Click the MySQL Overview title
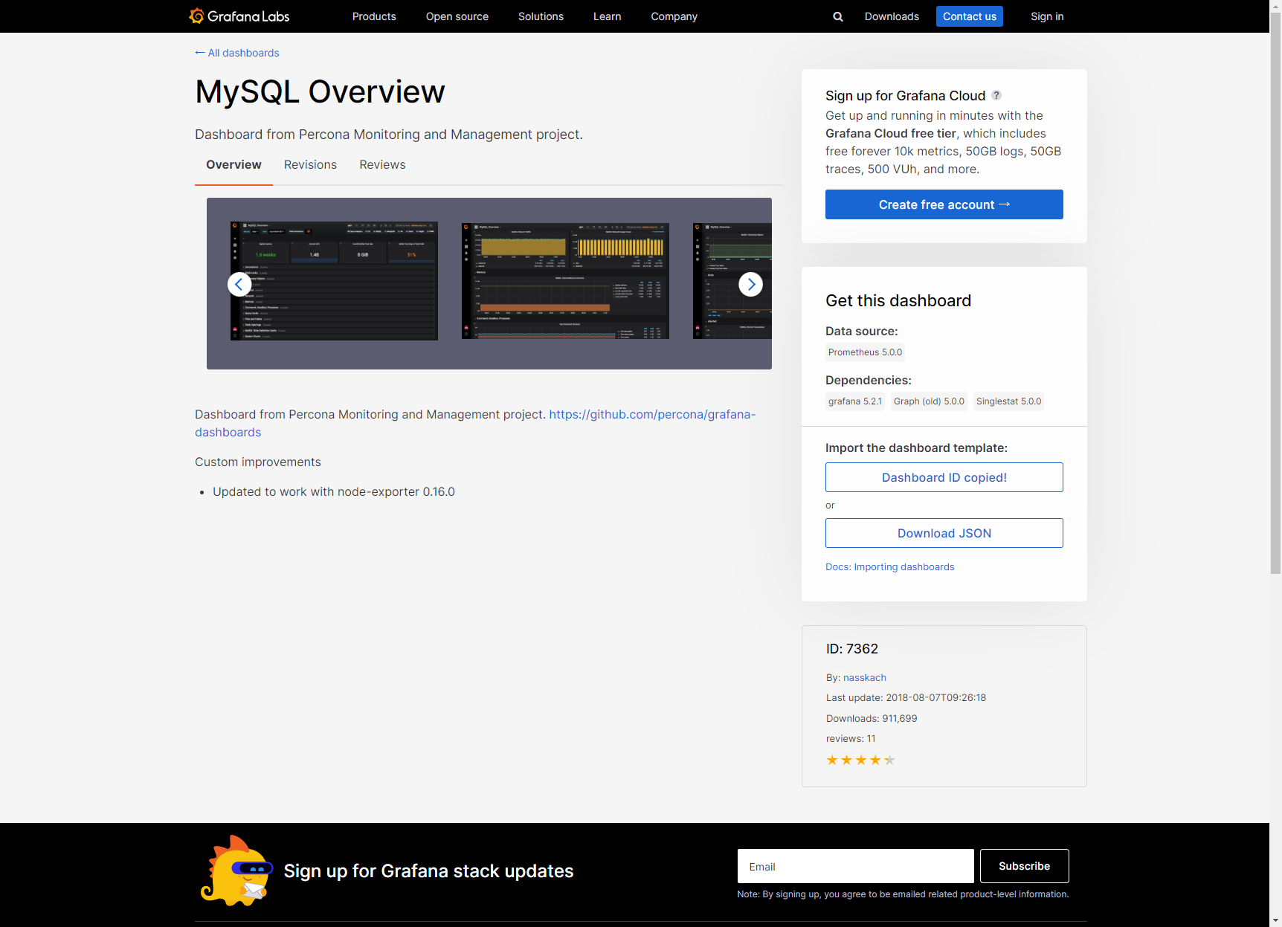Image resolution: width=1282 pixels, height=927 pixels. tap(320, 91)
